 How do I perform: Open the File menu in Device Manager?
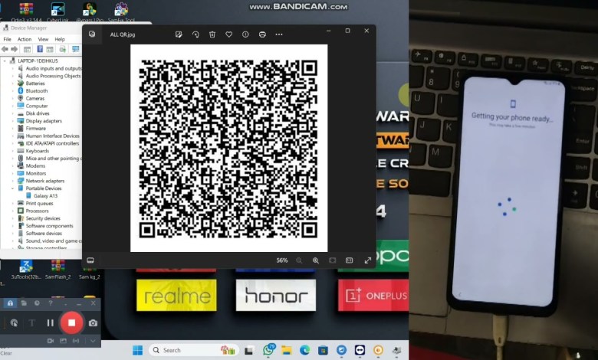[x=7, y=39]
